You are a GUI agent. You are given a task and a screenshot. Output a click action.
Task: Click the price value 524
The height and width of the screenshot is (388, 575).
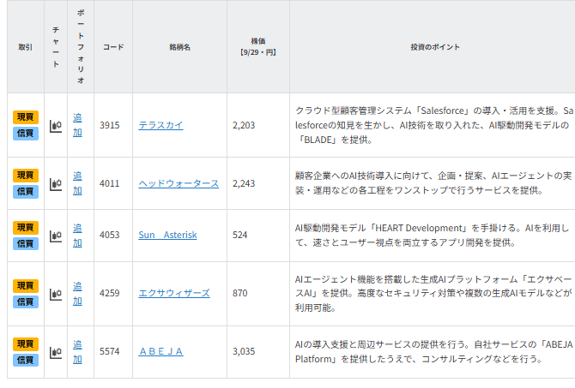pyautogui.click(x=239, y=235)
